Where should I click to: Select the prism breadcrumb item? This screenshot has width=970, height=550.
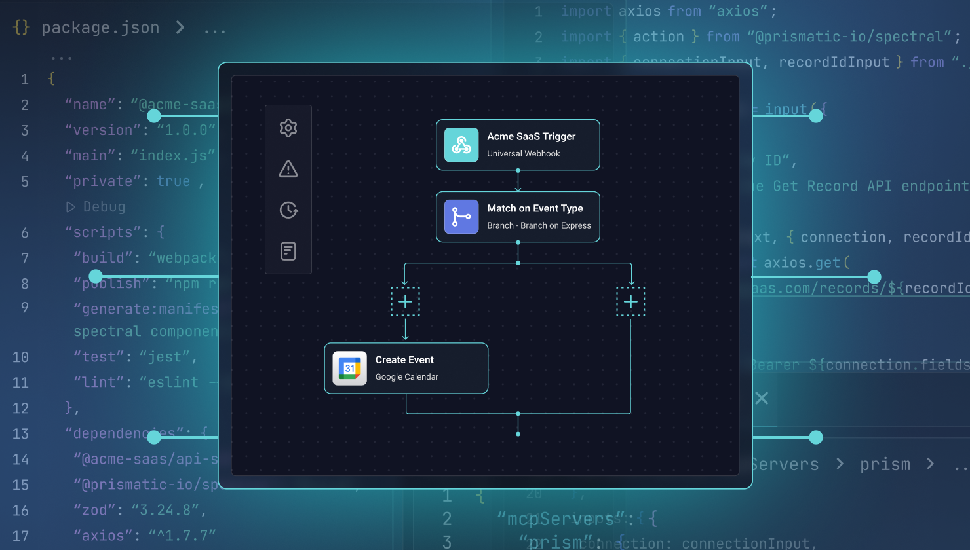(x=885, y=464)
